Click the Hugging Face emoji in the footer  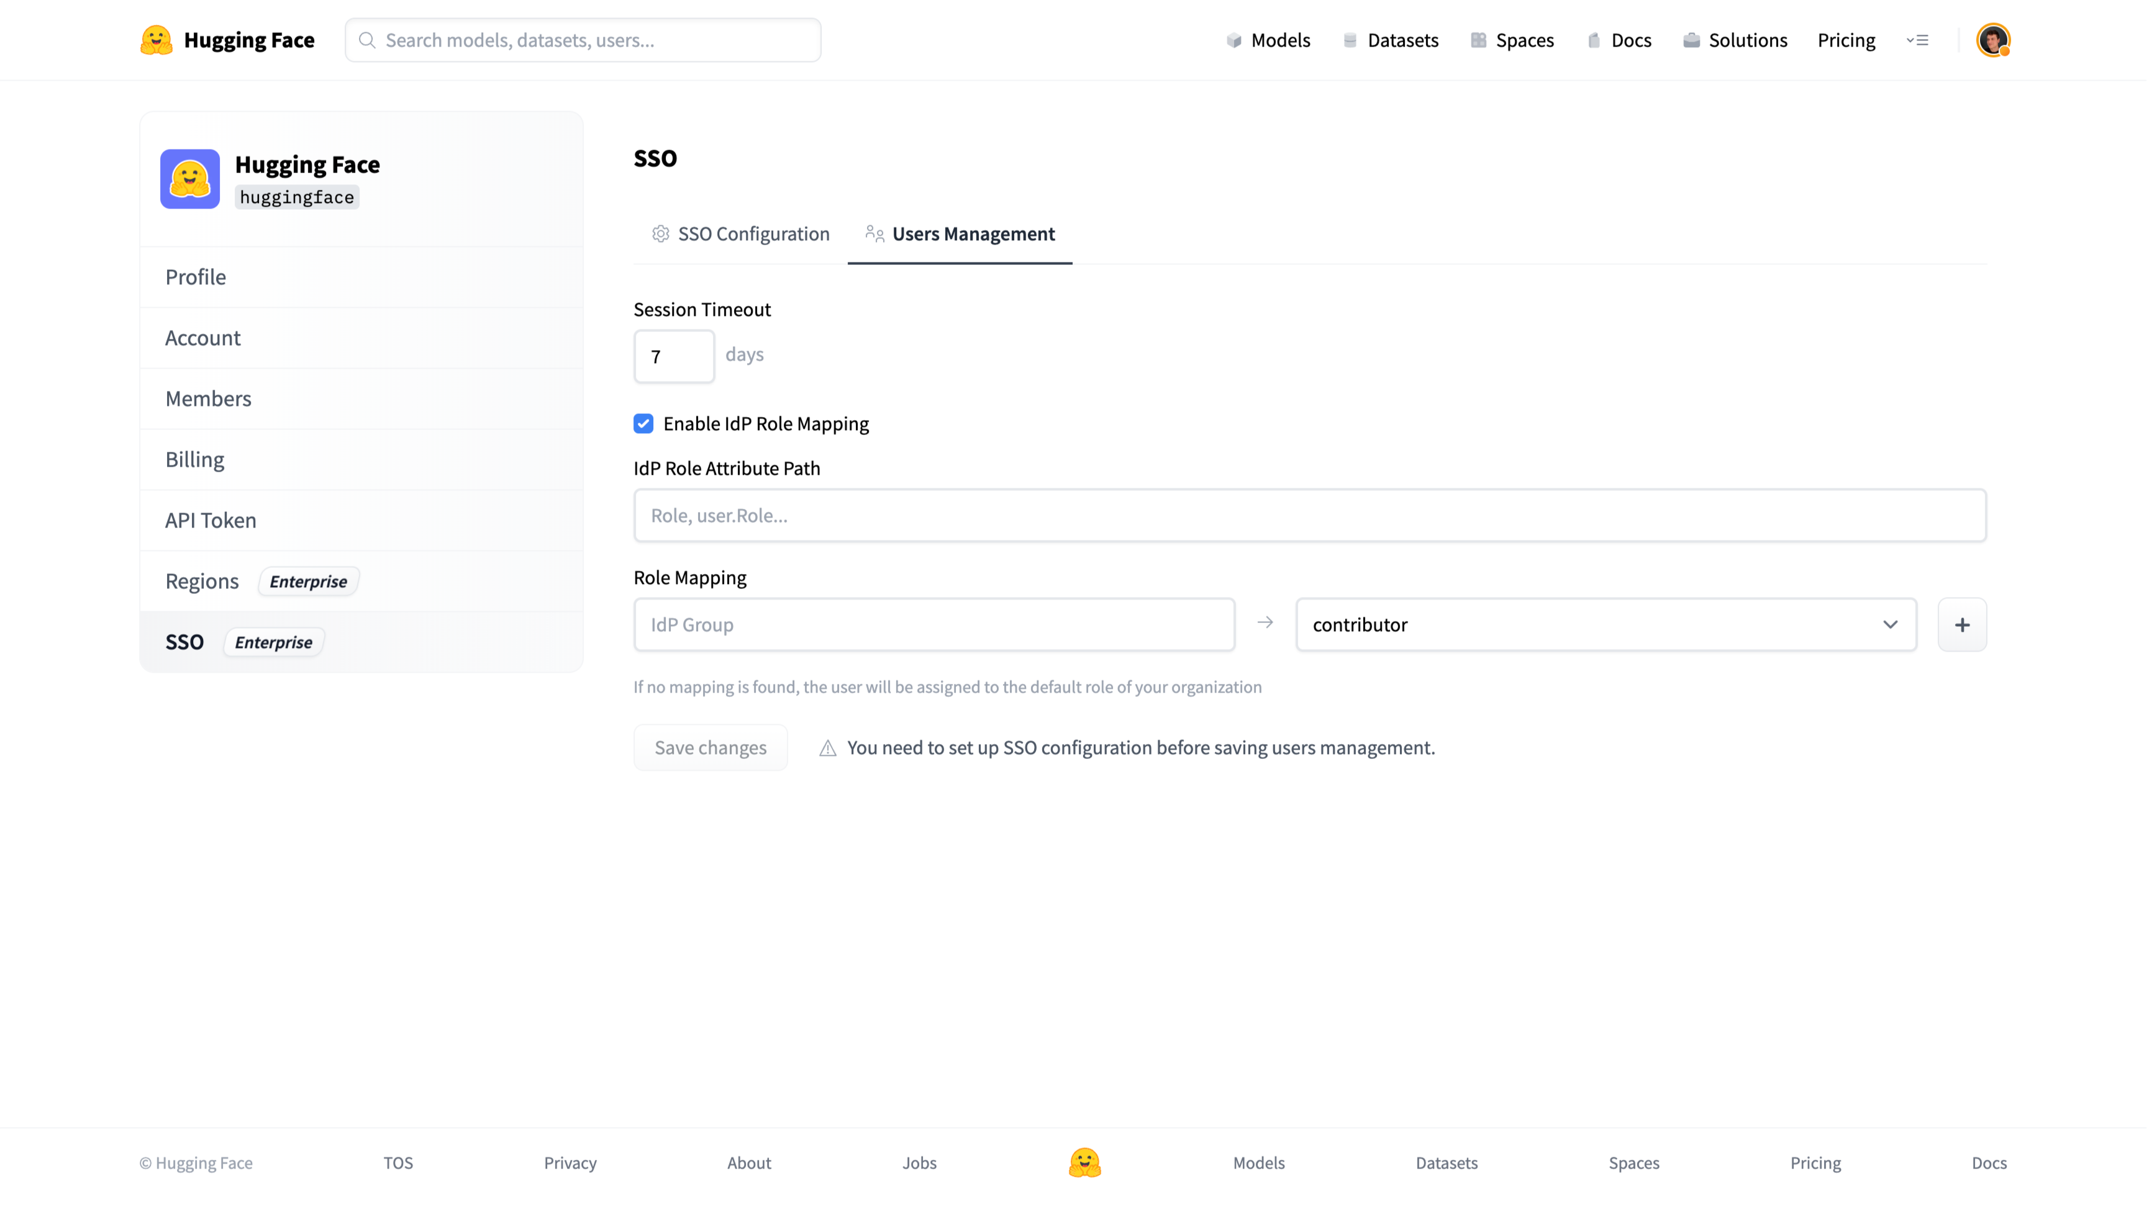point(1084,1162)
